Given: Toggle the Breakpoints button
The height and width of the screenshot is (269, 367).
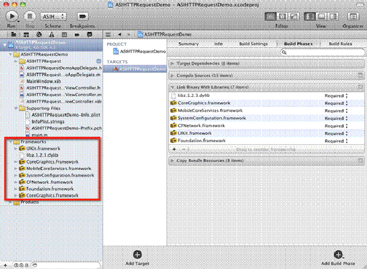Looking at the screenshot, I should pos(83,17).
